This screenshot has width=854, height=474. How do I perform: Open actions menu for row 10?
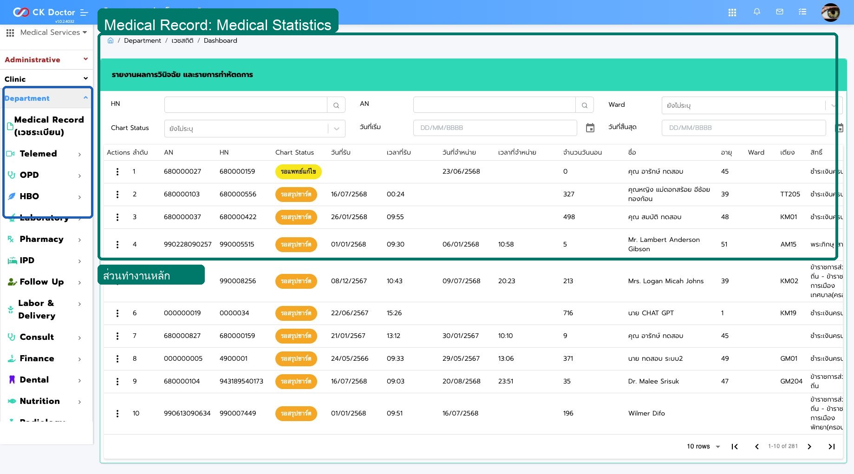(117, 414)
